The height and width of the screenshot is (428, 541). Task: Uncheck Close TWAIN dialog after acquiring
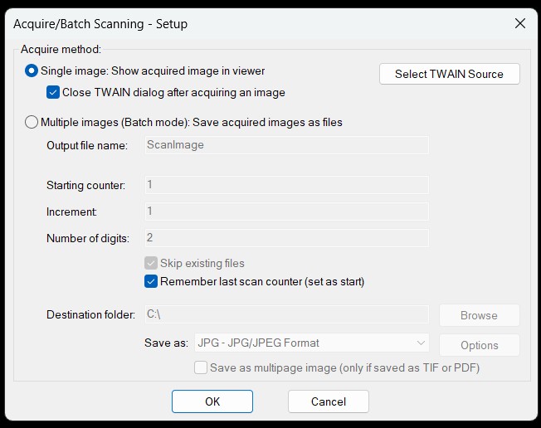[54, 92]
